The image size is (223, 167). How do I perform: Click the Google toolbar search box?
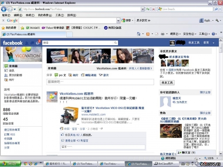68,21
